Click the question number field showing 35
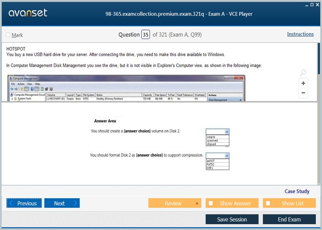 click(x=145, y=34)
